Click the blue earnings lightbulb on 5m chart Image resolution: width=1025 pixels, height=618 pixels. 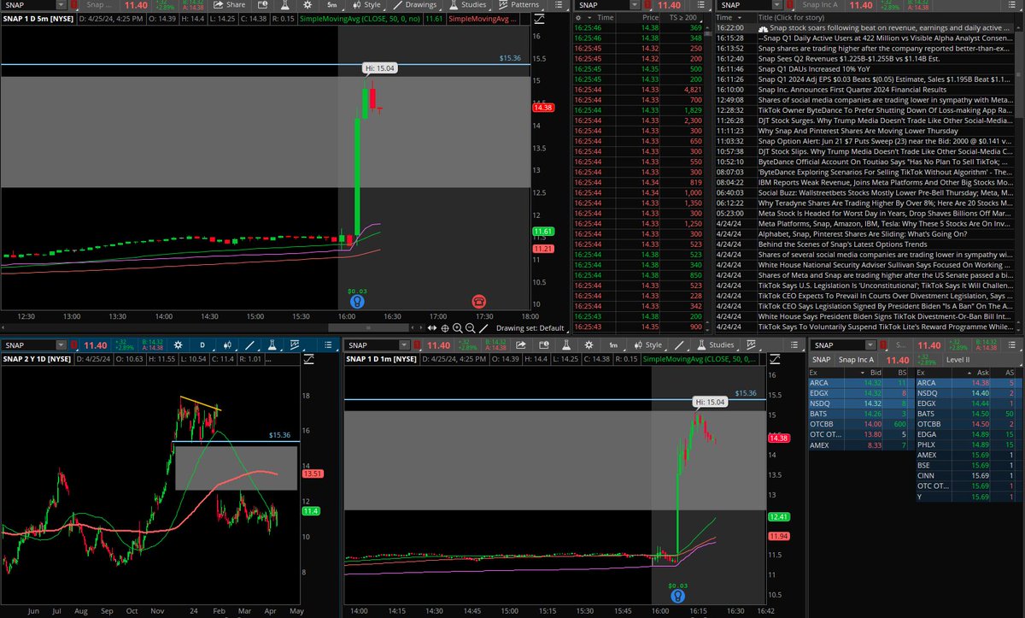click(x=357, y=301)
